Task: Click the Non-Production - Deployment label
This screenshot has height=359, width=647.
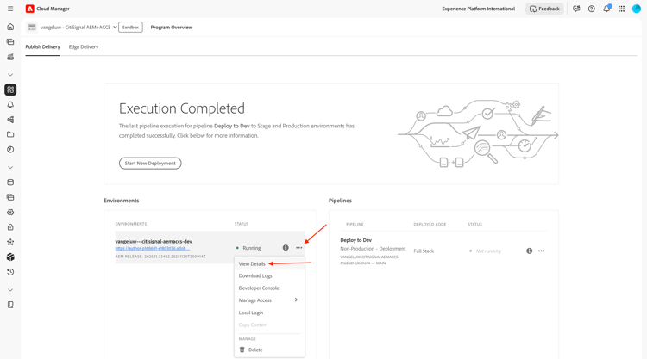Action: [373, 249]
